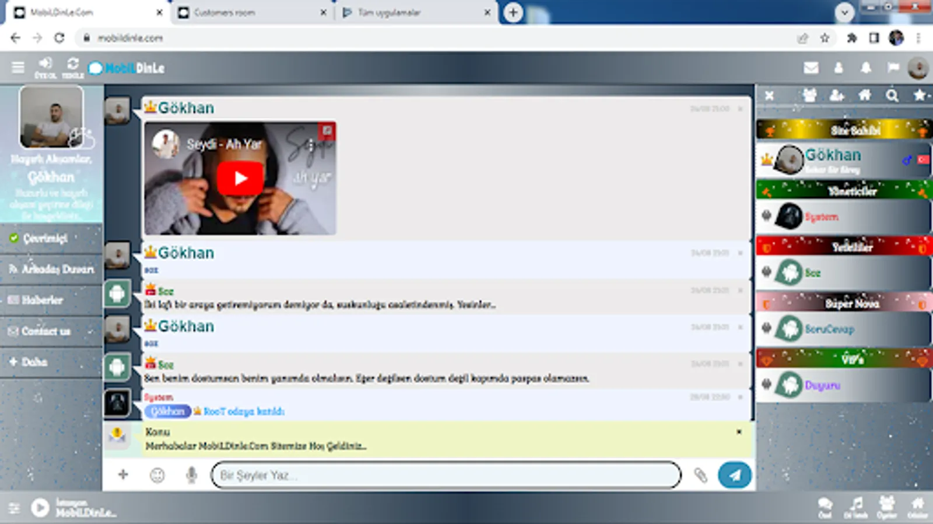The height and width of the screenshot is (524, 933).
Task: Click the plus icon beside message box
Action: pos(123,475)
